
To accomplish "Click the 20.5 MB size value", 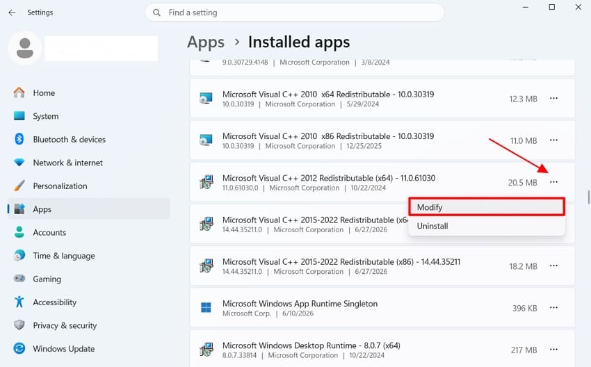I will pos(522,182).
